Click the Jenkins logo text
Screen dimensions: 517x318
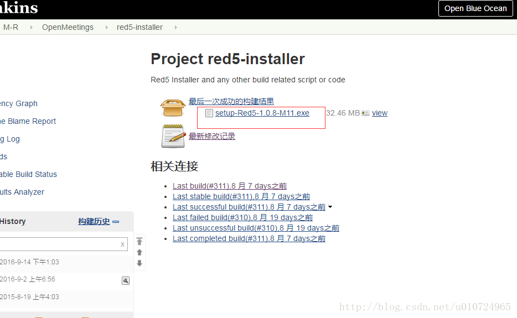19,8
